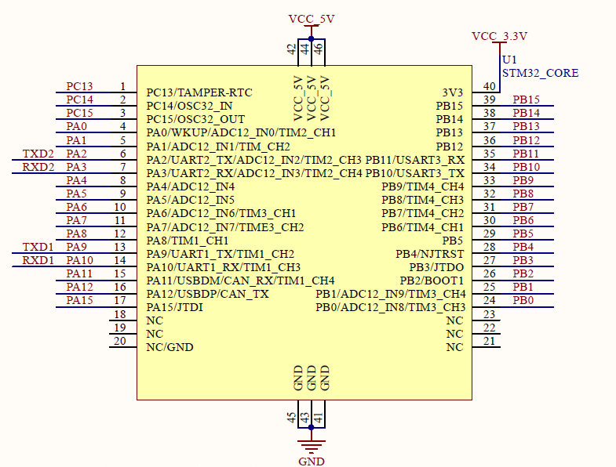The image size is (616, 467).
Task: Select pin number 21 on right side
Action: [x=489, y=341]
